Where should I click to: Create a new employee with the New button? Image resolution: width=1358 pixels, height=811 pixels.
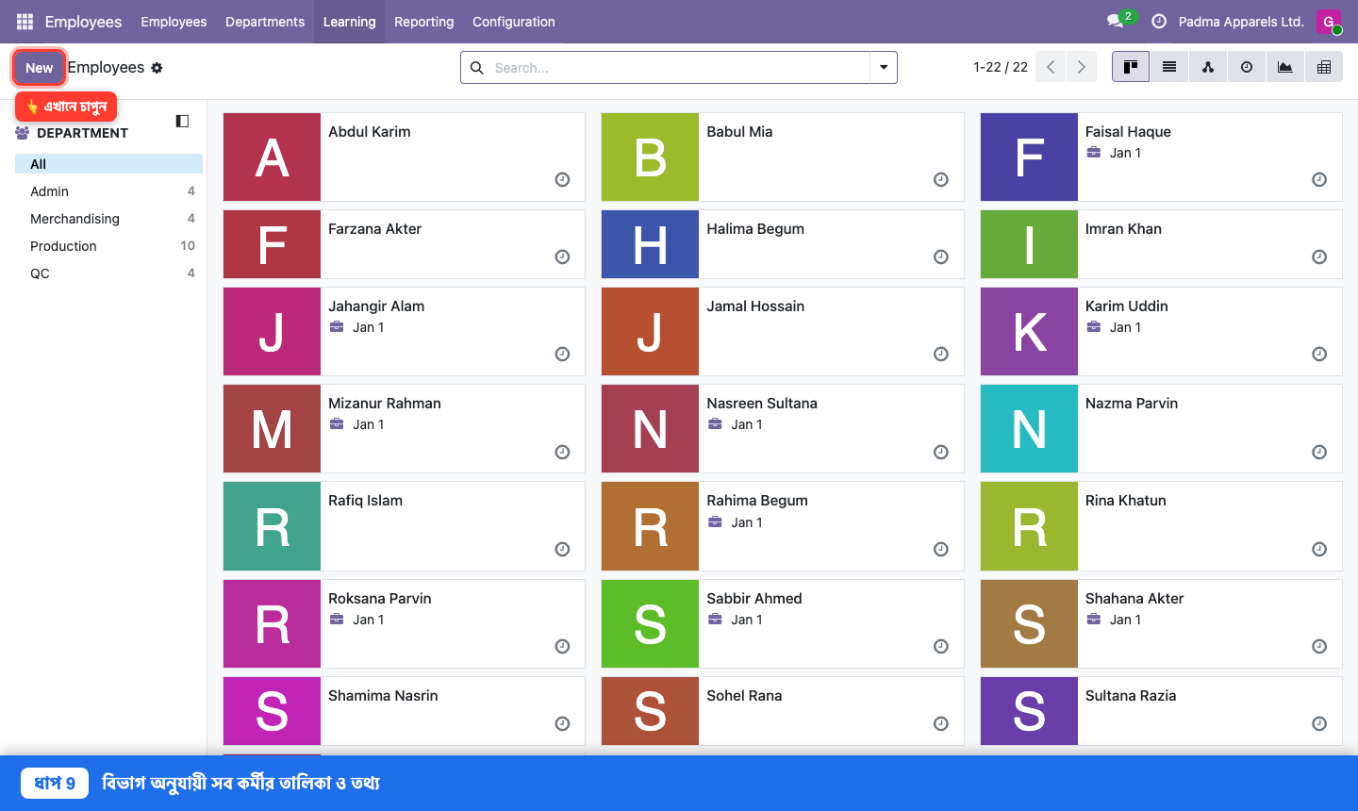[40, 68]
